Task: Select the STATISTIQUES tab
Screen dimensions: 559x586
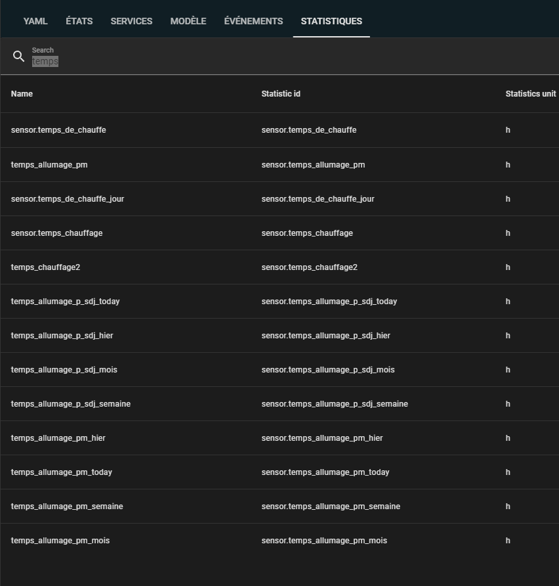Action: coord(331,21)
